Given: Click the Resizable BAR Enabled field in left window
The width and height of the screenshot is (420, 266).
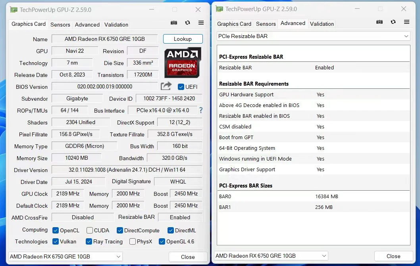Looking at the screenshot, I should pos(180,217).
